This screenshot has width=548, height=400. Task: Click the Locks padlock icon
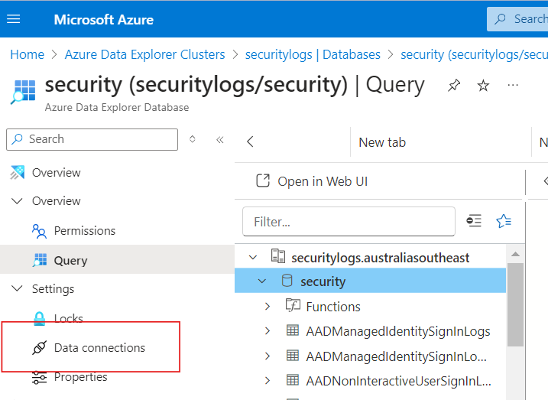(x=40, y=318)
